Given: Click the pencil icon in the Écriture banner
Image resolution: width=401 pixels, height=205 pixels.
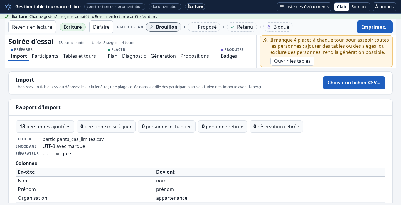Looking at the screenshot, I should (7, 16).
